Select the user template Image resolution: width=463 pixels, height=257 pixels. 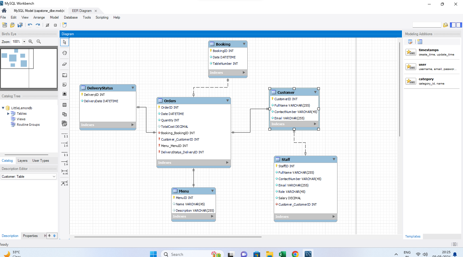click(432, 67)
